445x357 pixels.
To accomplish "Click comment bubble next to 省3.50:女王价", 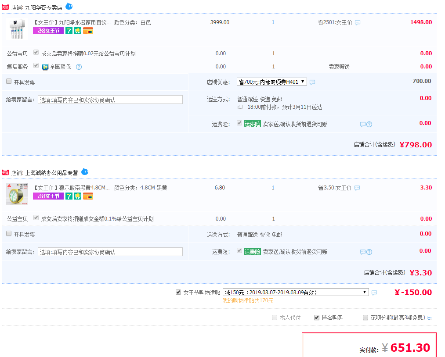I will pyautogui.click(x=357, y=188).
